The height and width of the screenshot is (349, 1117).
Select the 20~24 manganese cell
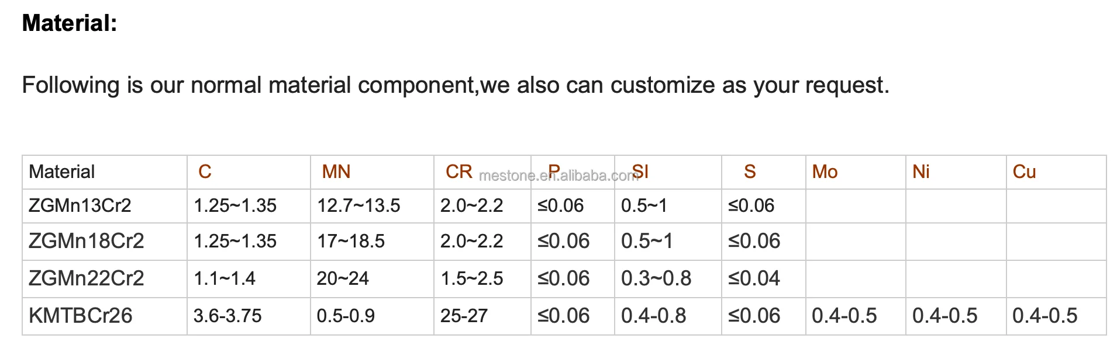(x=343, y=278)
